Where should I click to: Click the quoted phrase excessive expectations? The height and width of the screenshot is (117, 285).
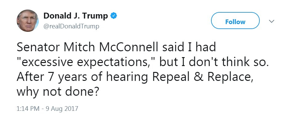point(86,62)
